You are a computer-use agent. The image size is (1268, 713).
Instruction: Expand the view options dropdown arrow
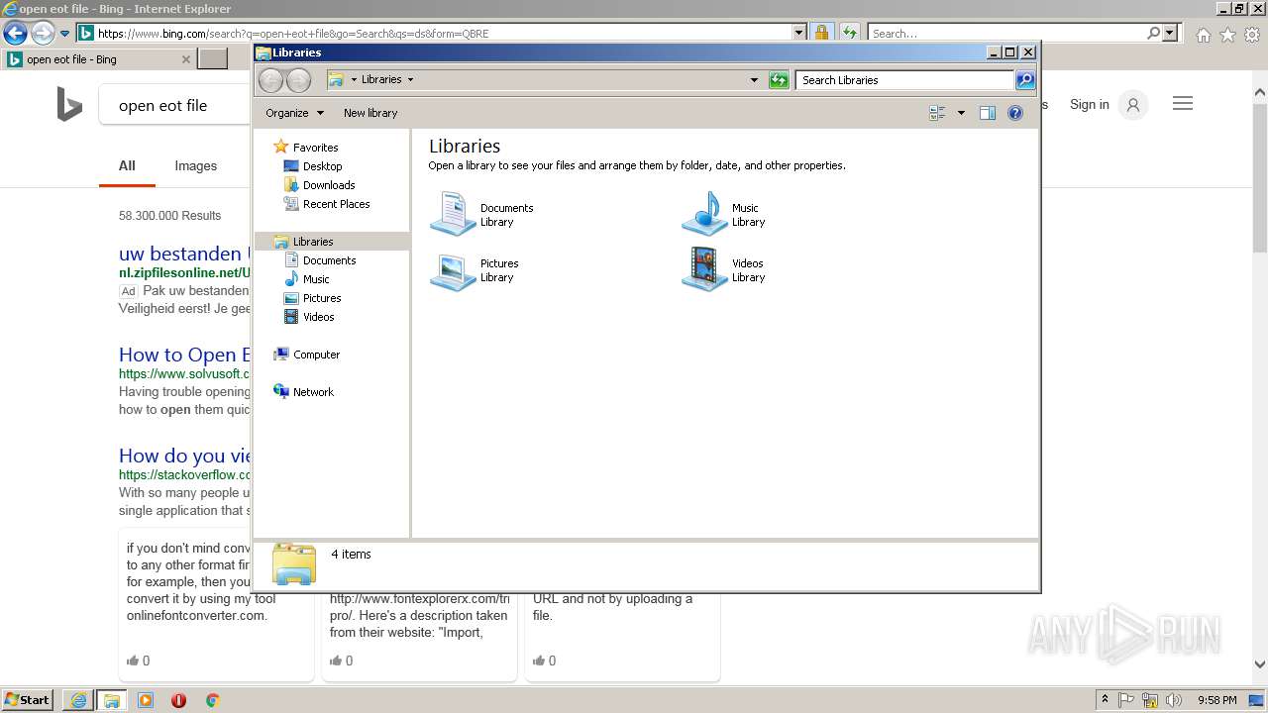pos(961,113)
